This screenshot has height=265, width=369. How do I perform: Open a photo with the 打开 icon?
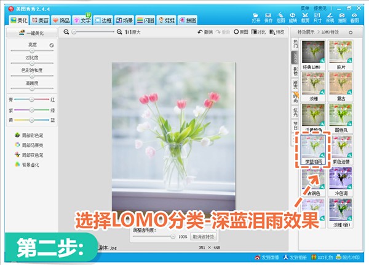[256, 18]
